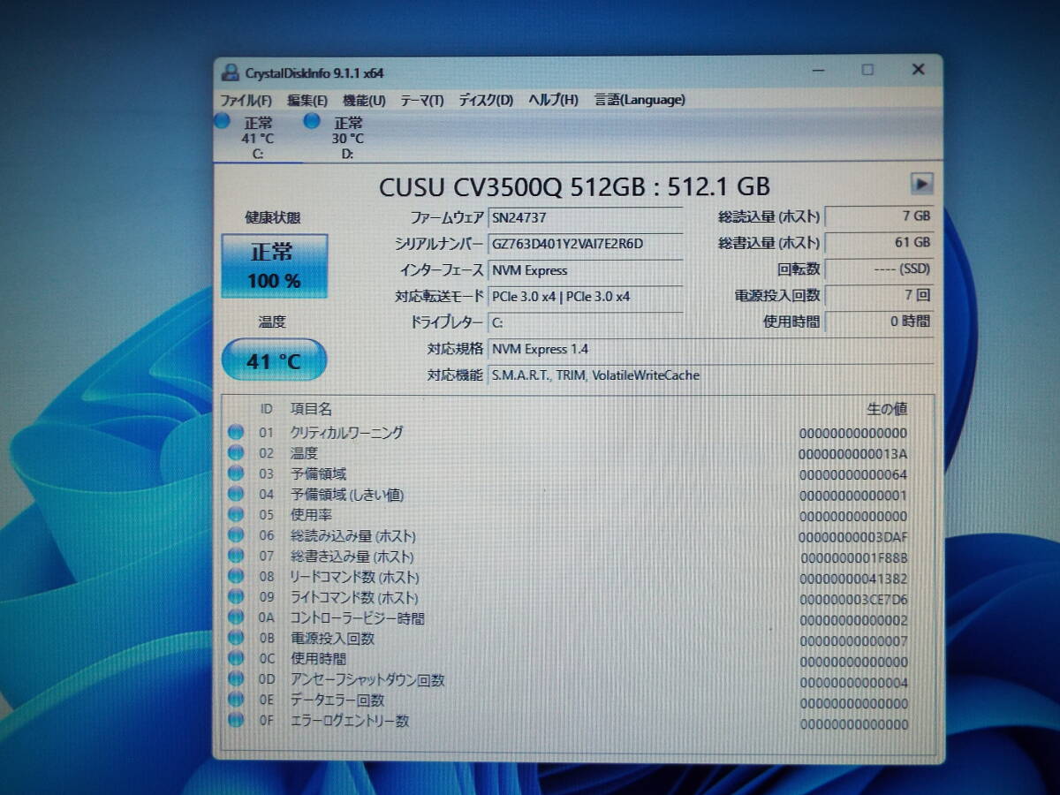
Task: Click raw value 00000000000064 for spare
Action: pyautogui.click(x=852, y=474)
